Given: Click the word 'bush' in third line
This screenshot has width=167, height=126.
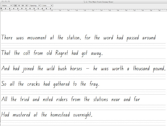Looking at the screenshot, I should point(62,68).
